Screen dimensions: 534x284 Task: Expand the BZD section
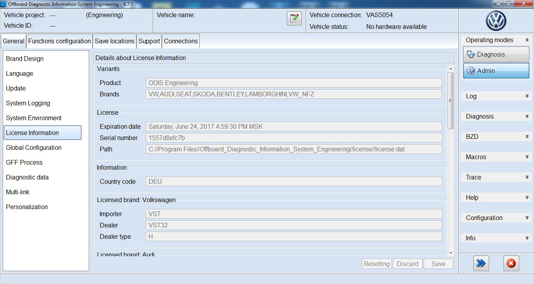527,137
